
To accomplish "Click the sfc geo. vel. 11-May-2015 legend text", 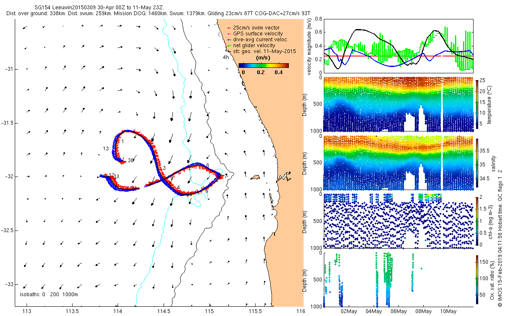I will coord(264,51).
